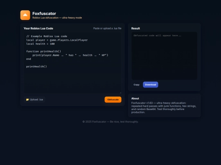This screenshot has height=165, width=221.
Task: Click the Obfuscate button
Action: coord(113,100)
